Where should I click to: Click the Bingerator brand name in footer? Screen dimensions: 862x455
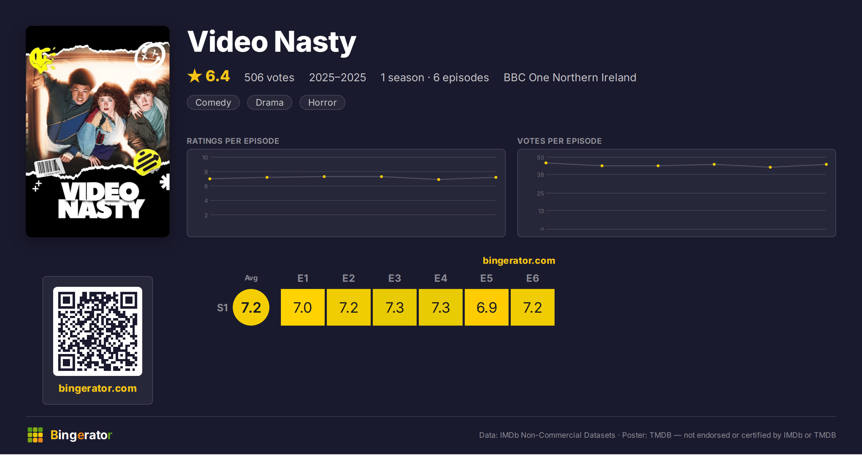tap(81, 435)
